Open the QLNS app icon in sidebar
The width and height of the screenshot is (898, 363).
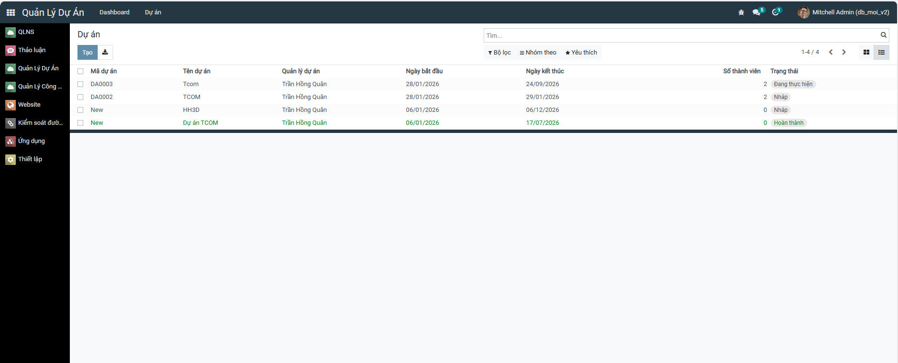(x=11, y=33)
